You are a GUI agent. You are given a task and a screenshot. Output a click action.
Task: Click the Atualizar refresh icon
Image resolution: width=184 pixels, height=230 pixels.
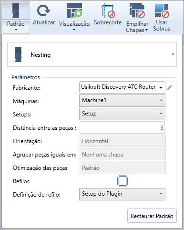44,10
